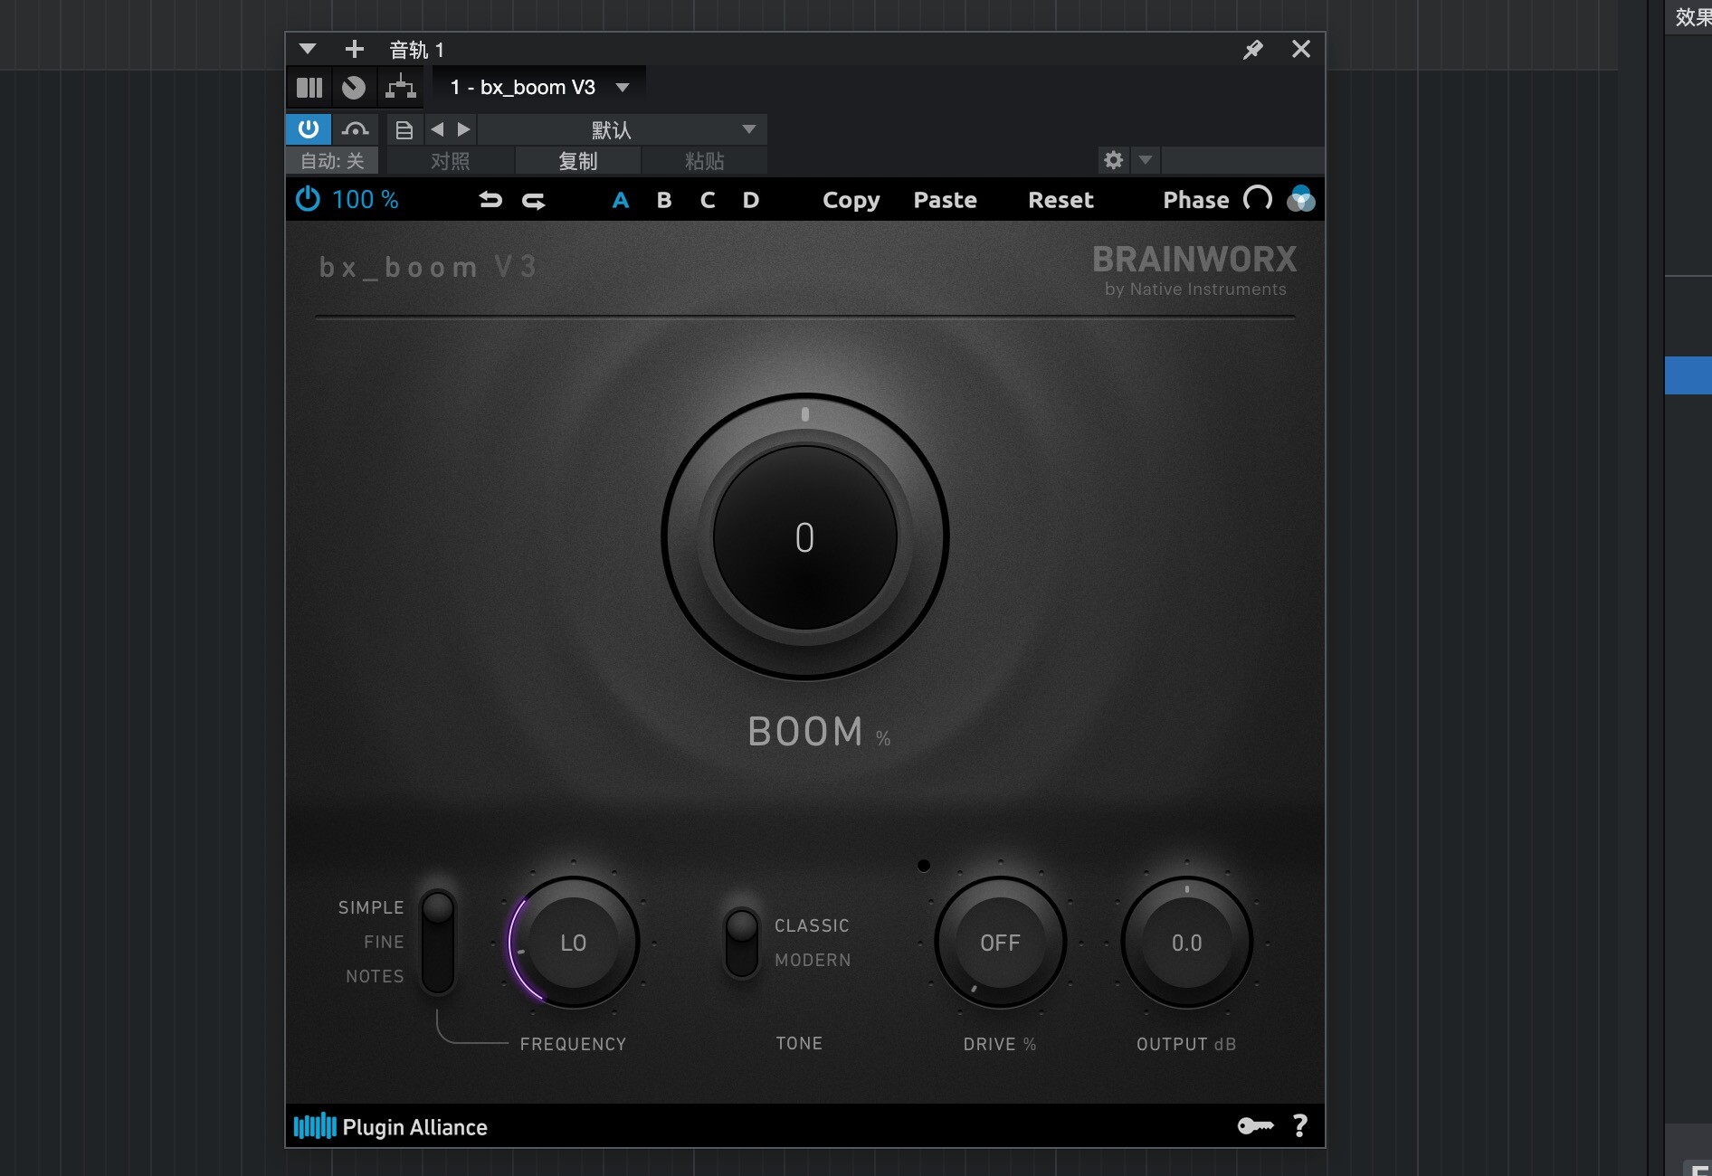Redo the last change arrow
This screenshot has width=1712, height=1176.
pyautogui.click(x=534, y=200)
